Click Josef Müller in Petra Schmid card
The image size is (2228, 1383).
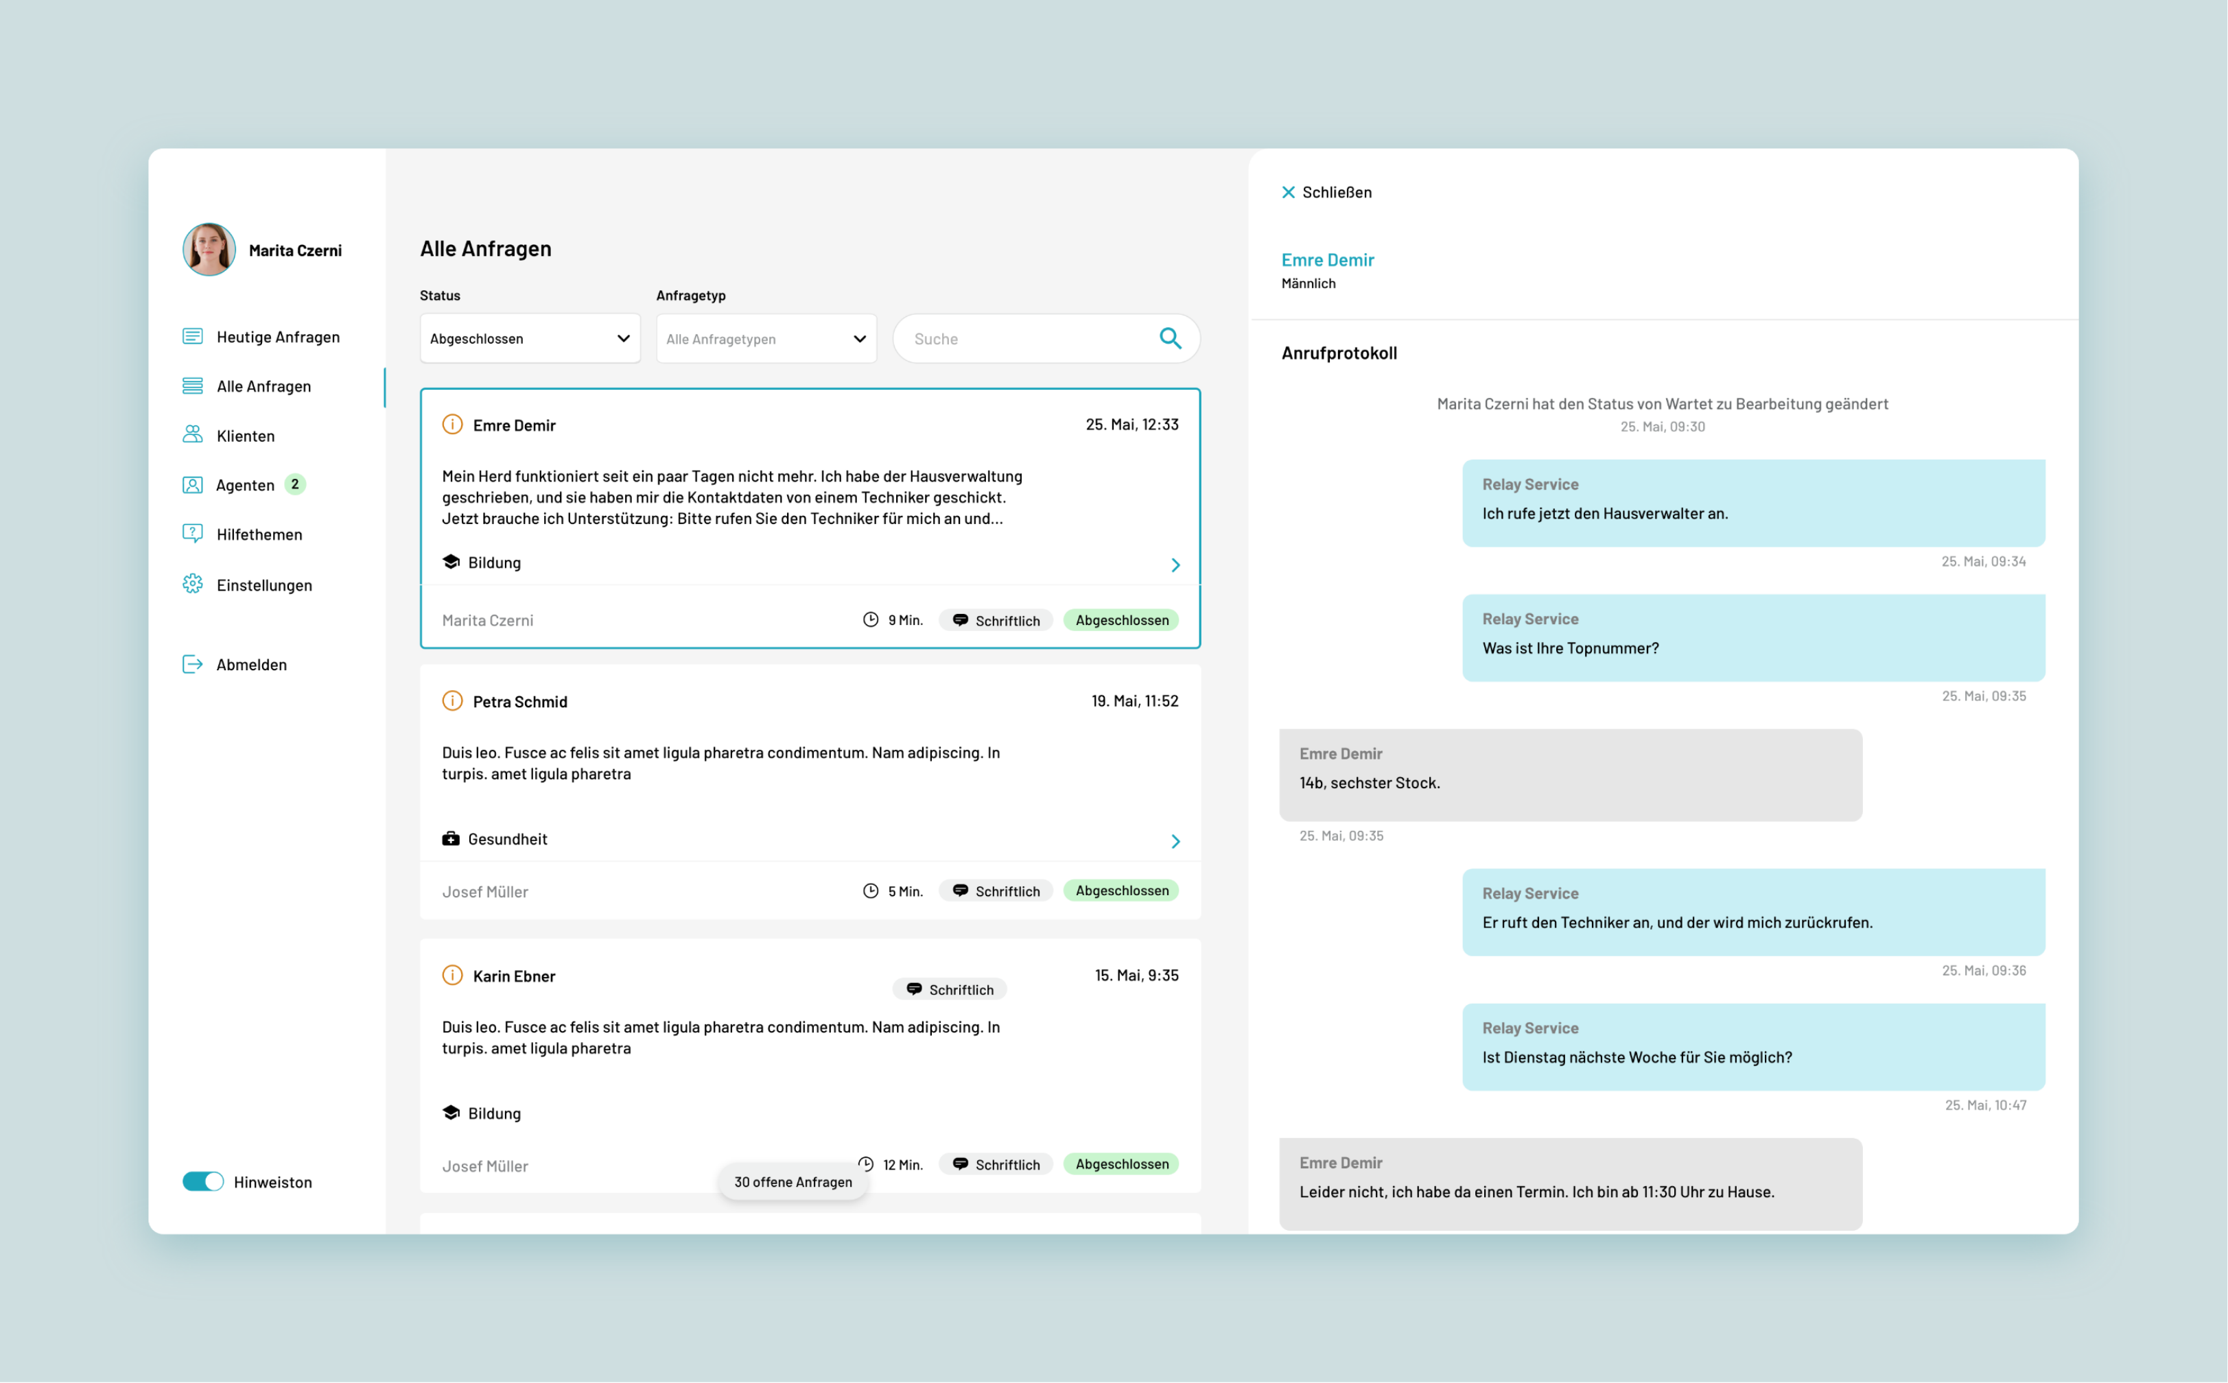pyautogui.click(x=484, y=892)
